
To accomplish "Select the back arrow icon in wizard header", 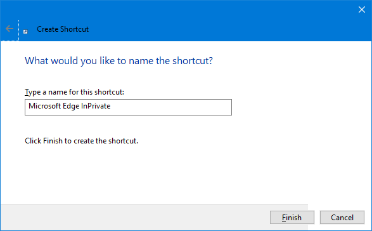I will (x=10, y=29).
